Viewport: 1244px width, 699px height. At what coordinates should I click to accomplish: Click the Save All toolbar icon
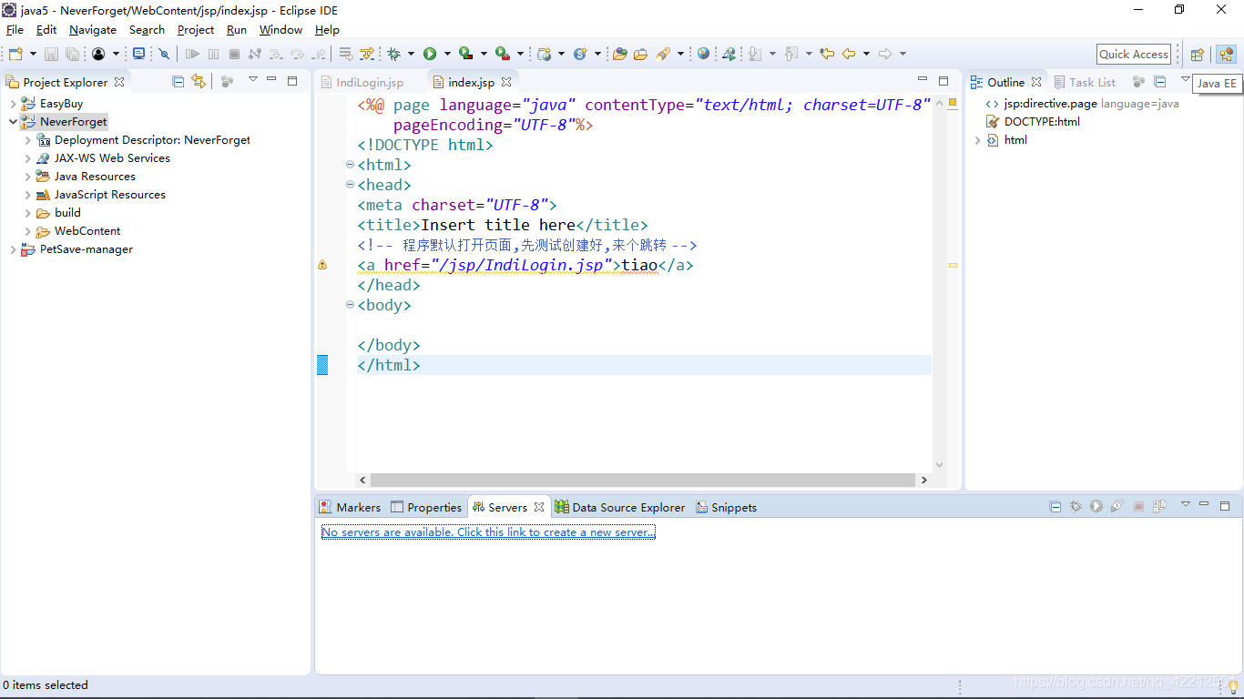[71, 55]
